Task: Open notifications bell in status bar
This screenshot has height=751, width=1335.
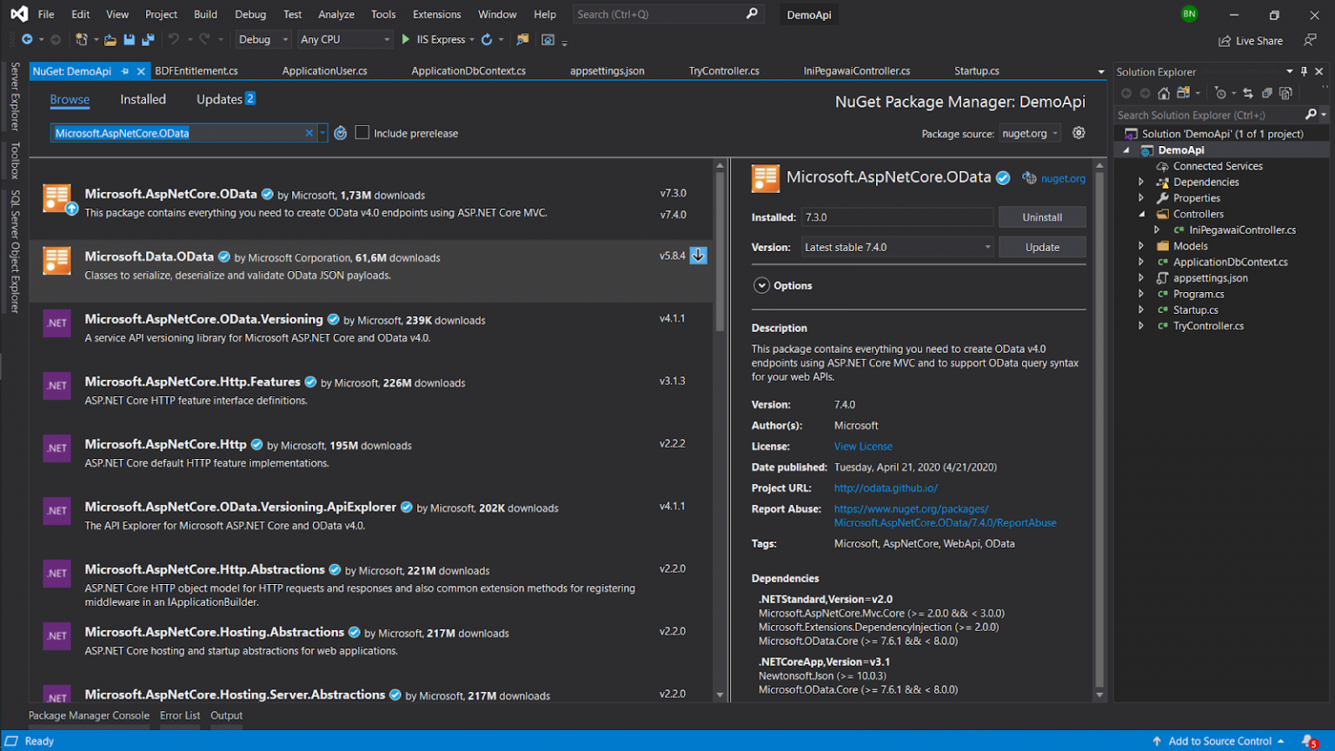Action: [1309, 741]
